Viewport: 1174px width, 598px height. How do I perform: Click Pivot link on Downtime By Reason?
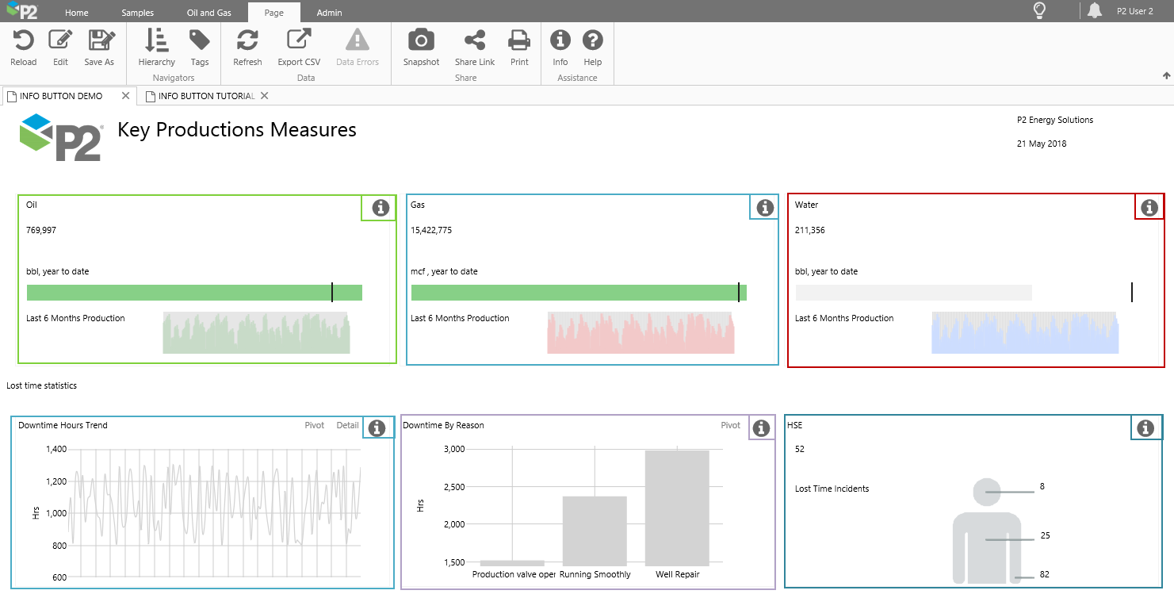click(x=730, y=425)
